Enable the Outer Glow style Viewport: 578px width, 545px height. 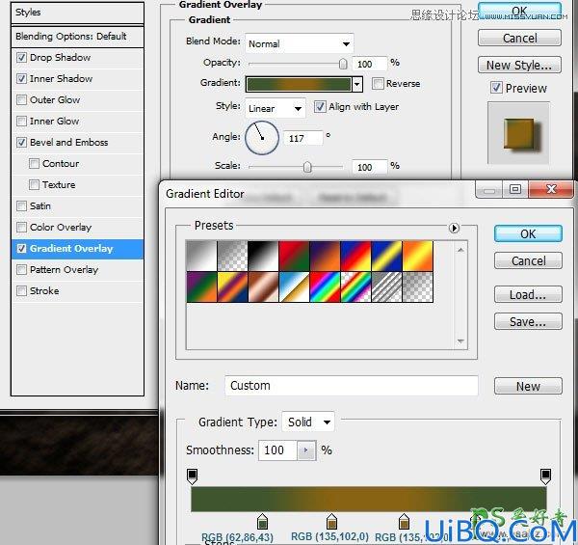point(22,100)
